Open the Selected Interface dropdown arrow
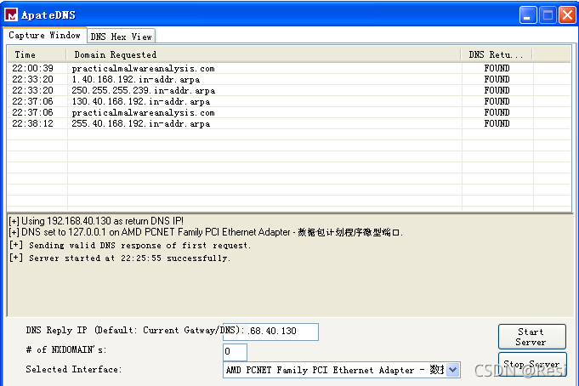 coord(452,370)
